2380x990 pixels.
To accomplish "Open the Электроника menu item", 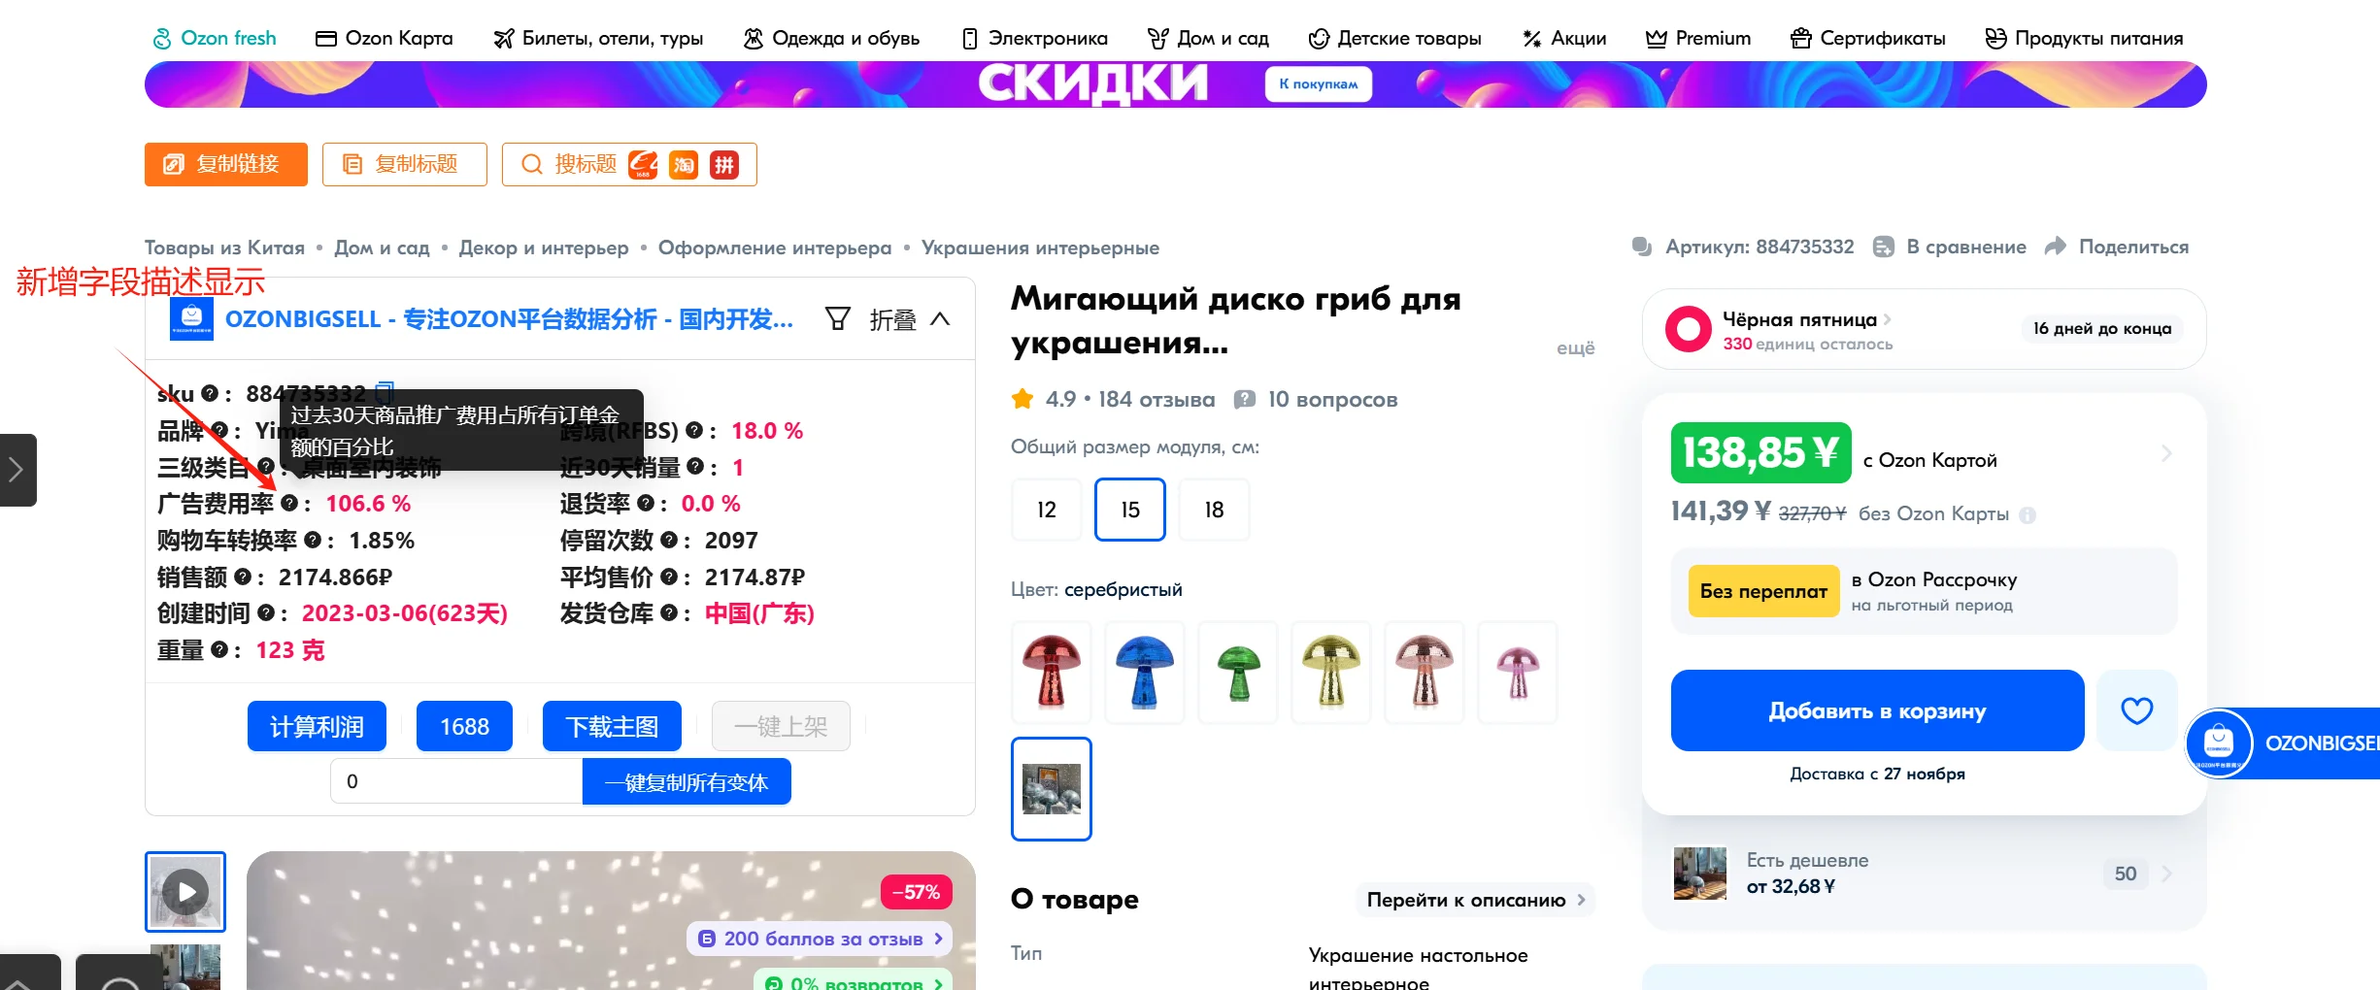I will pyautogui.click(x=1034, y=38).
